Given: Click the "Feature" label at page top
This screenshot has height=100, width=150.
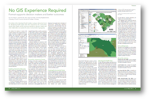Looking at the screenshot, I should click(x=134, y=6).
